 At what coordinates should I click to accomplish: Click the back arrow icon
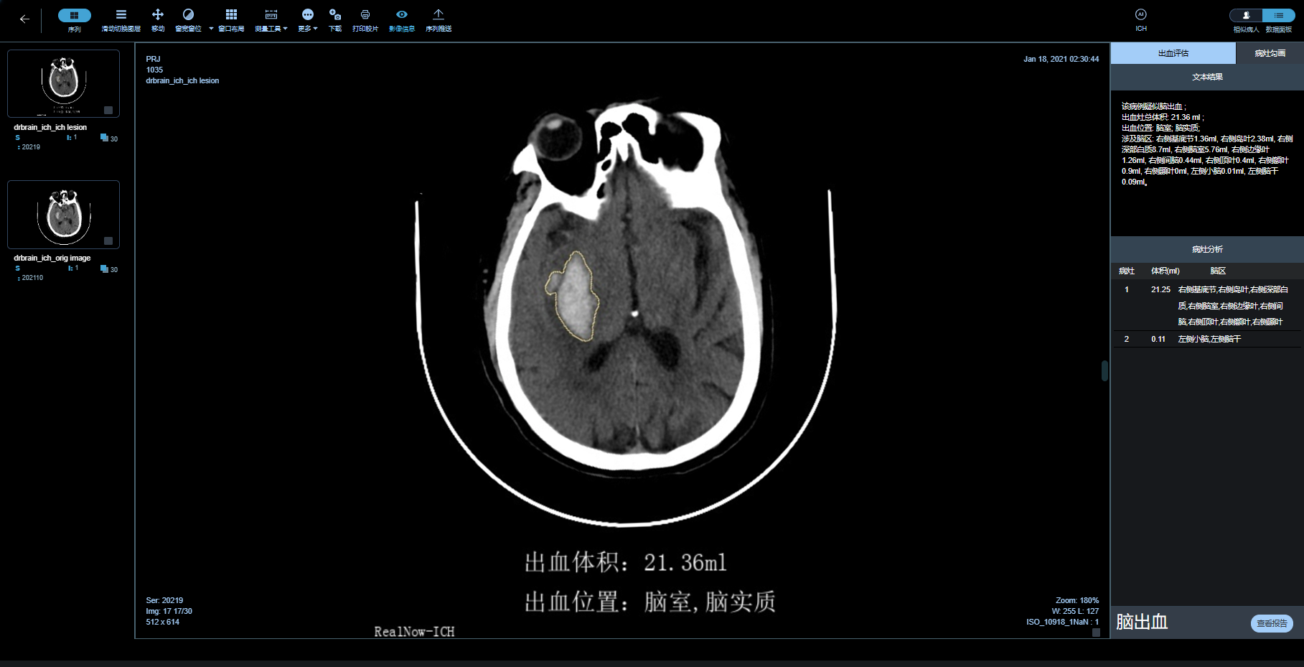[x=24, y=19]
